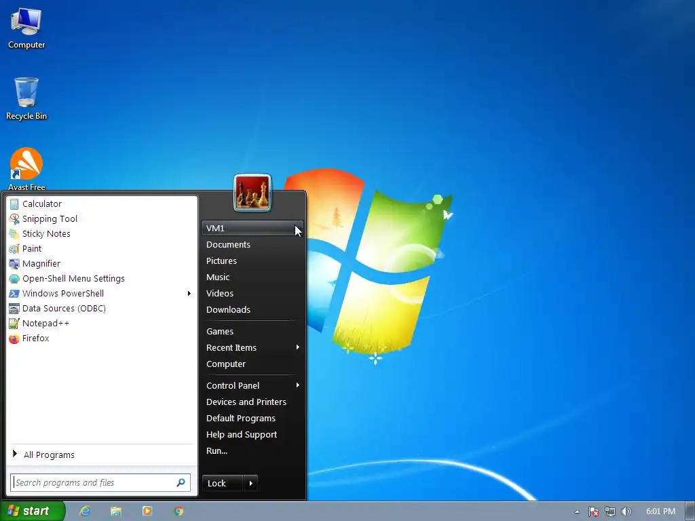
Task: Open Devices and Printers
Action: (252, 402)
